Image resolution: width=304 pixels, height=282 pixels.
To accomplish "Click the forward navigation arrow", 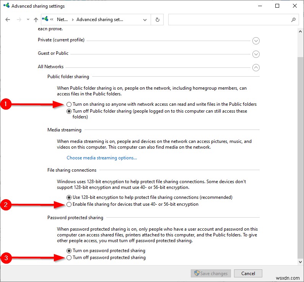I will [x=19, y=20].
